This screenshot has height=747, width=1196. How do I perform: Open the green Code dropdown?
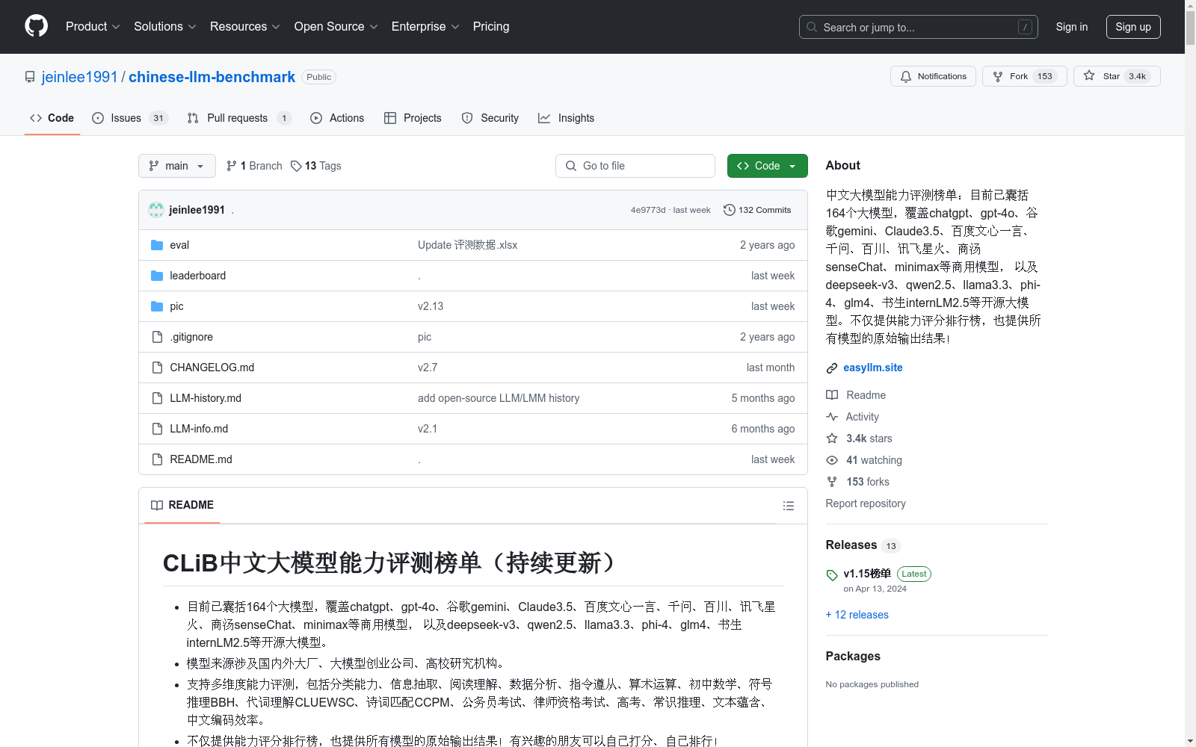[767, 166]
